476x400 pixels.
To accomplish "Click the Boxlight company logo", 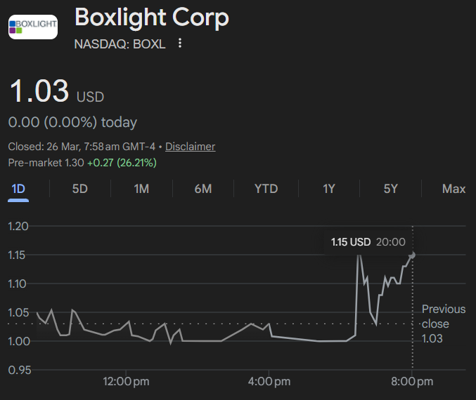I will point(33,27).
